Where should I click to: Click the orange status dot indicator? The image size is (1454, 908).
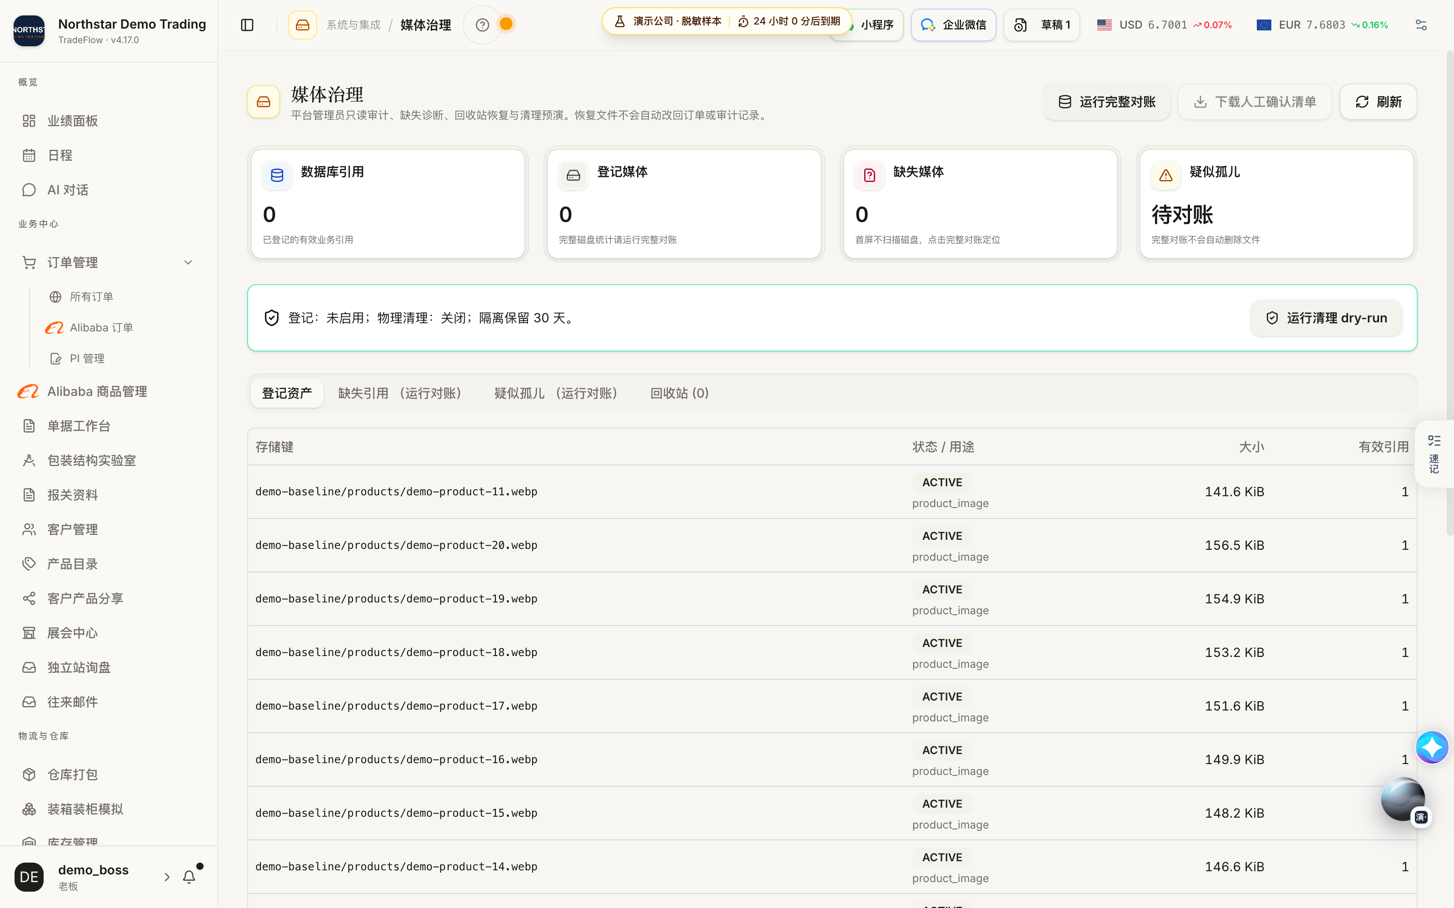tap(507, 24)
